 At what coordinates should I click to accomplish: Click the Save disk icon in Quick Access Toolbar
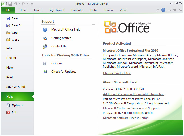(10, 4)
